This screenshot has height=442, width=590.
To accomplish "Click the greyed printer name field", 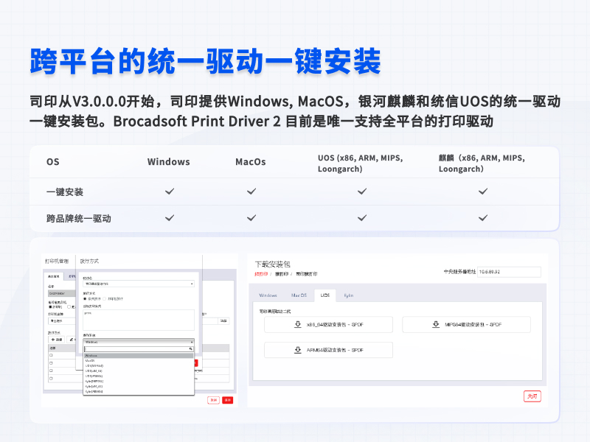I will pyautogui.click(x=62, y=293).
